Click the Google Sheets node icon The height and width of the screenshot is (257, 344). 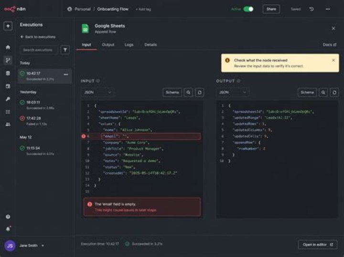coord(86,29)
